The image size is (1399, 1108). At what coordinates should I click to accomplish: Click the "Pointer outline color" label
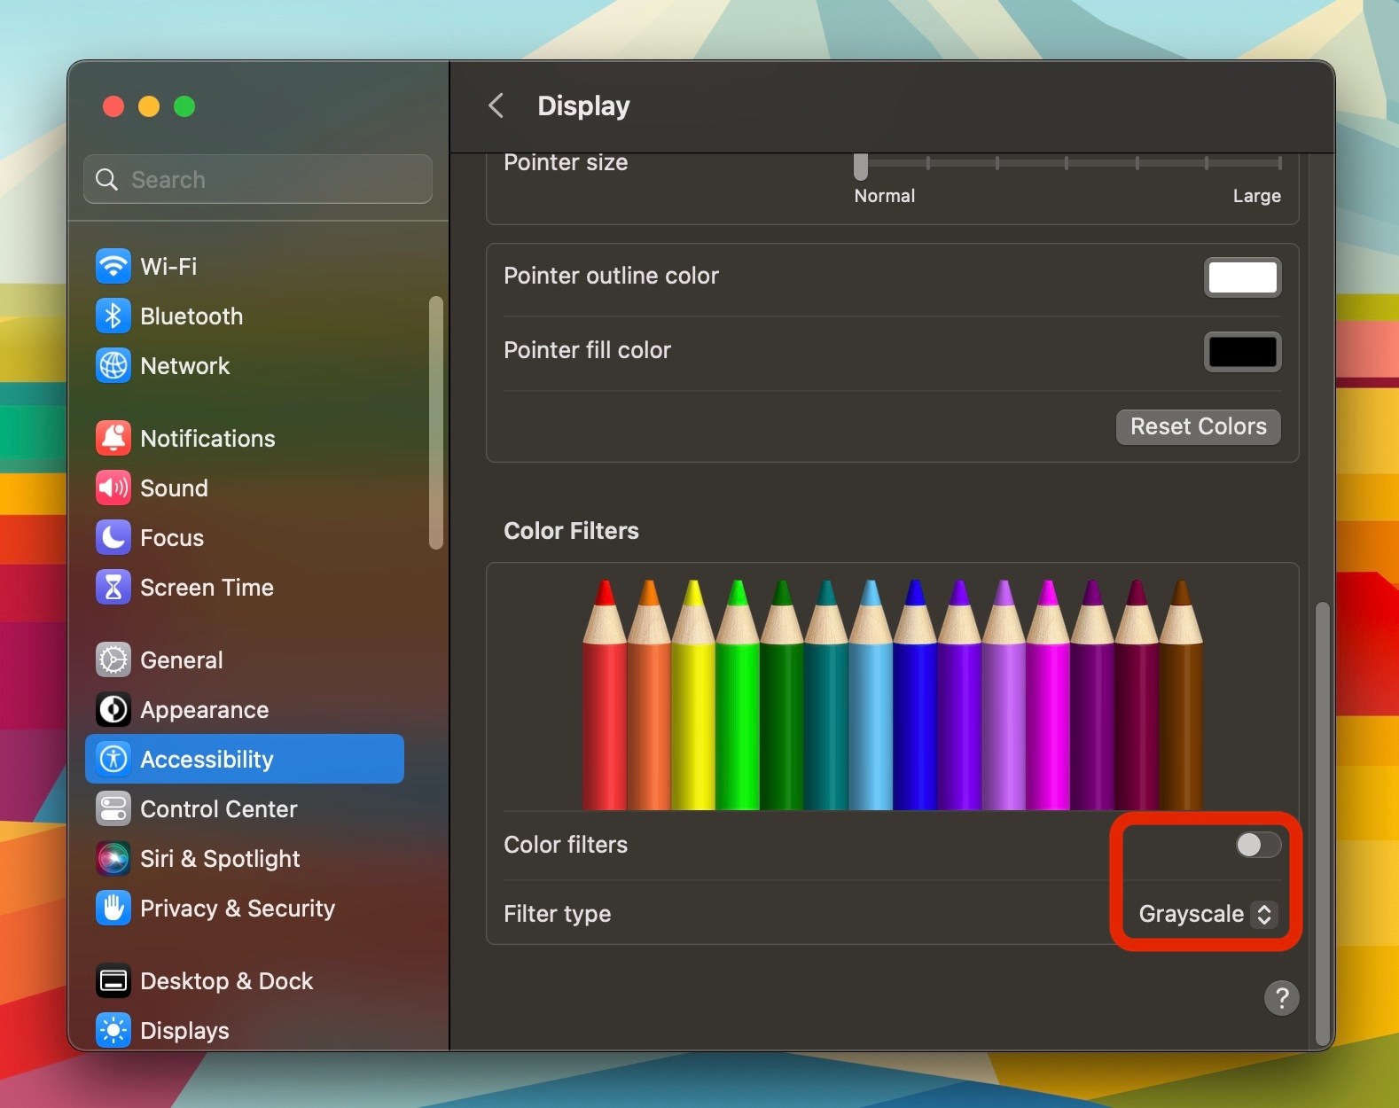point(611,276)
